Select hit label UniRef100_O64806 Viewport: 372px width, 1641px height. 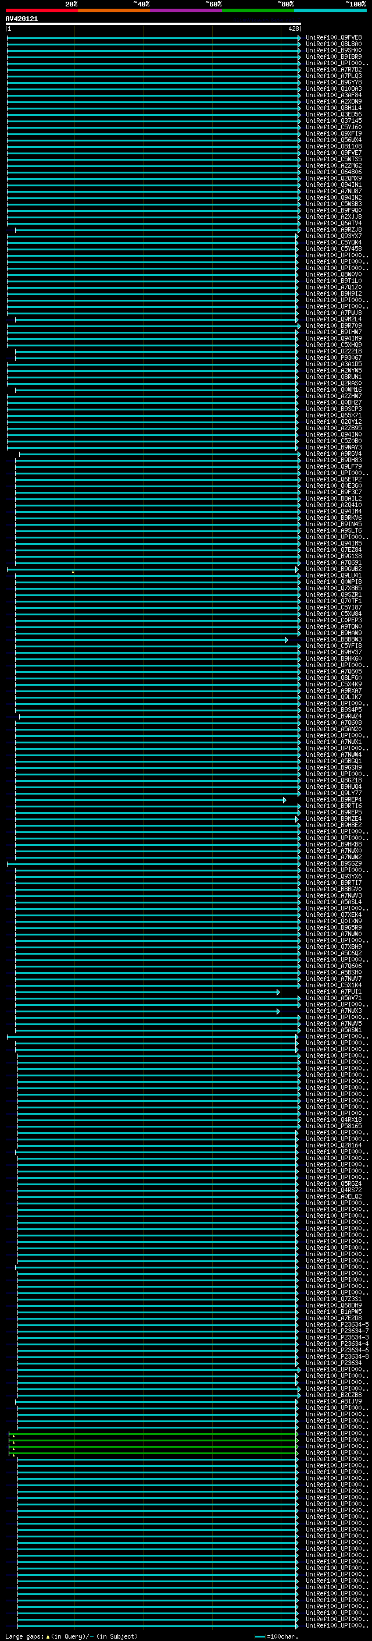coord(334,172)
